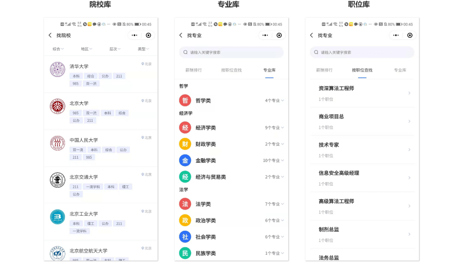The height and width of the screenshot is (275, 469).
Task: Tap the target icon on middle 找专业 screen
Action: (279, 35)
